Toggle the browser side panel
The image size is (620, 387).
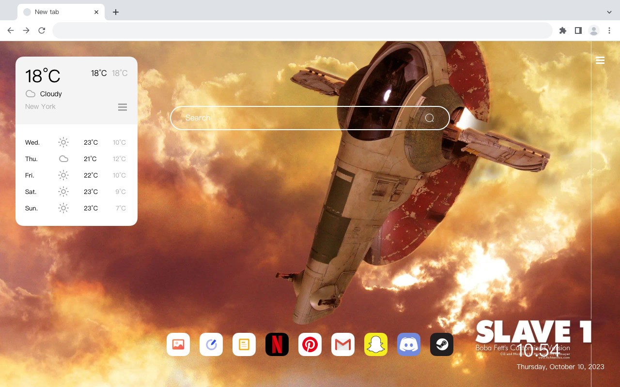tap(578, 30)
